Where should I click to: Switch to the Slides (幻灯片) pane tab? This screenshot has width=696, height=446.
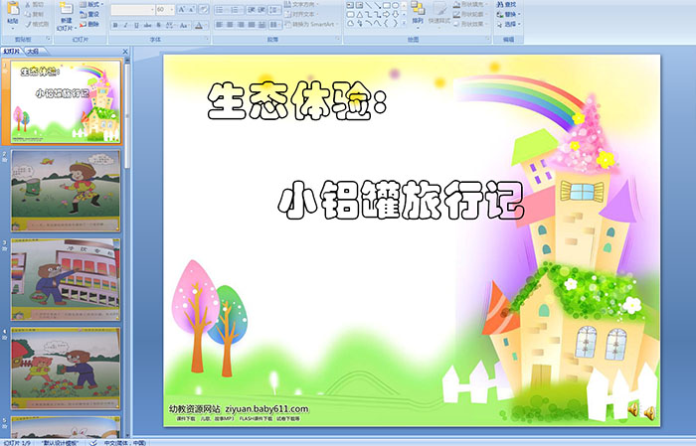click(x=12, y=50)
